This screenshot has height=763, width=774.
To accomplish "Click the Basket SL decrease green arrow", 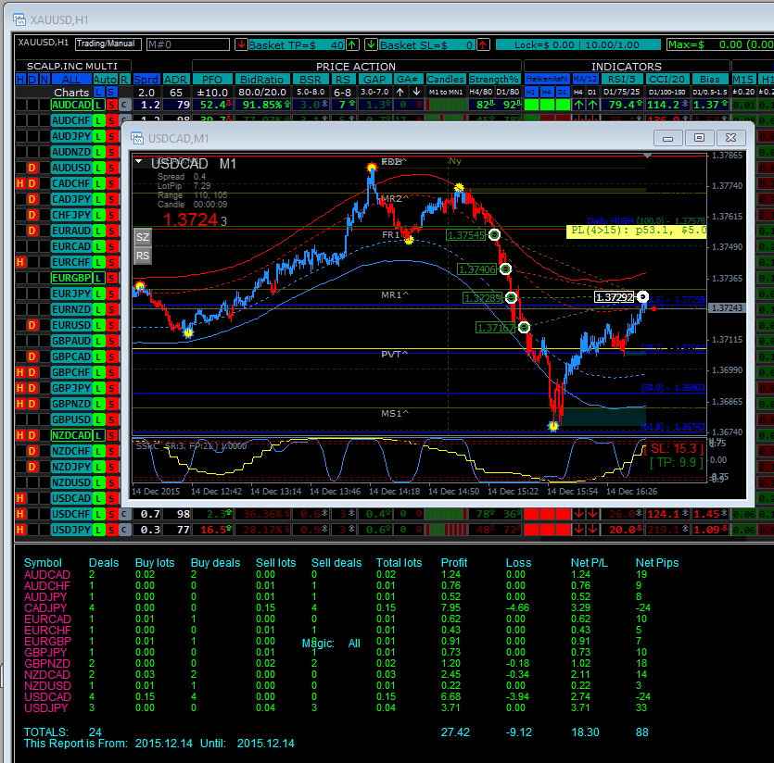I will coord(371,44).
